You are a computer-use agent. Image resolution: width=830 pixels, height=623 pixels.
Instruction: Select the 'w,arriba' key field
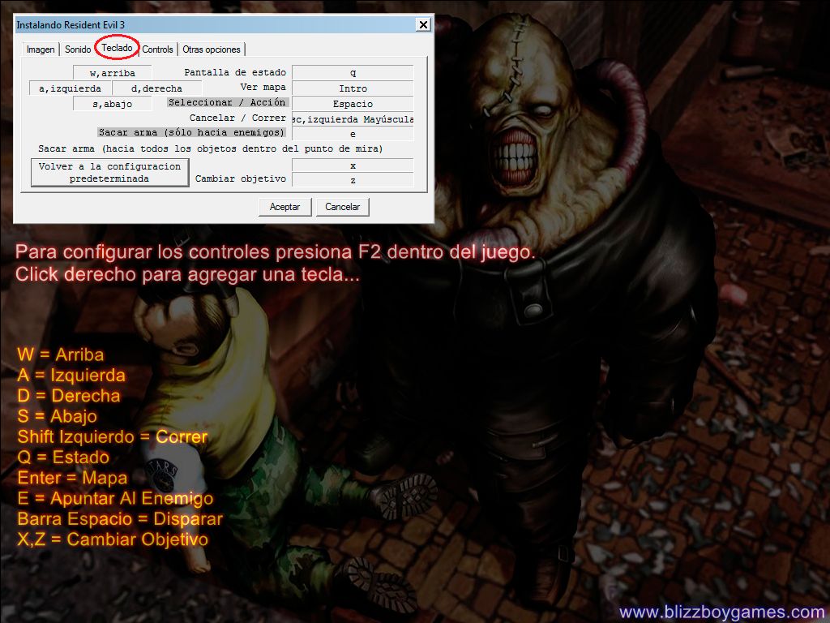[112, 72]
